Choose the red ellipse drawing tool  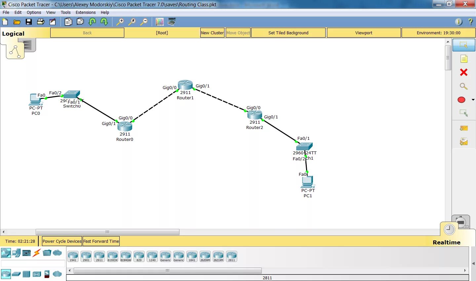point(461,100)
